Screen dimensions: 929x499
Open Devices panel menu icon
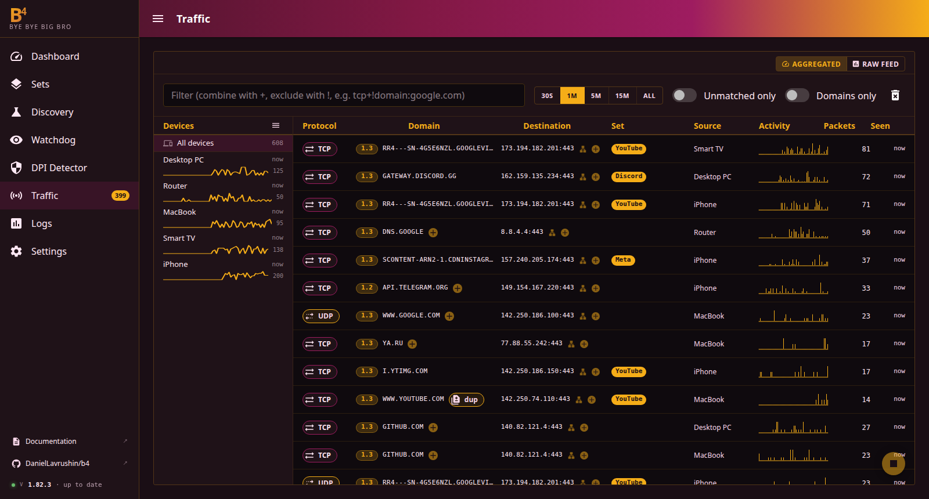(x=276, y=125)
